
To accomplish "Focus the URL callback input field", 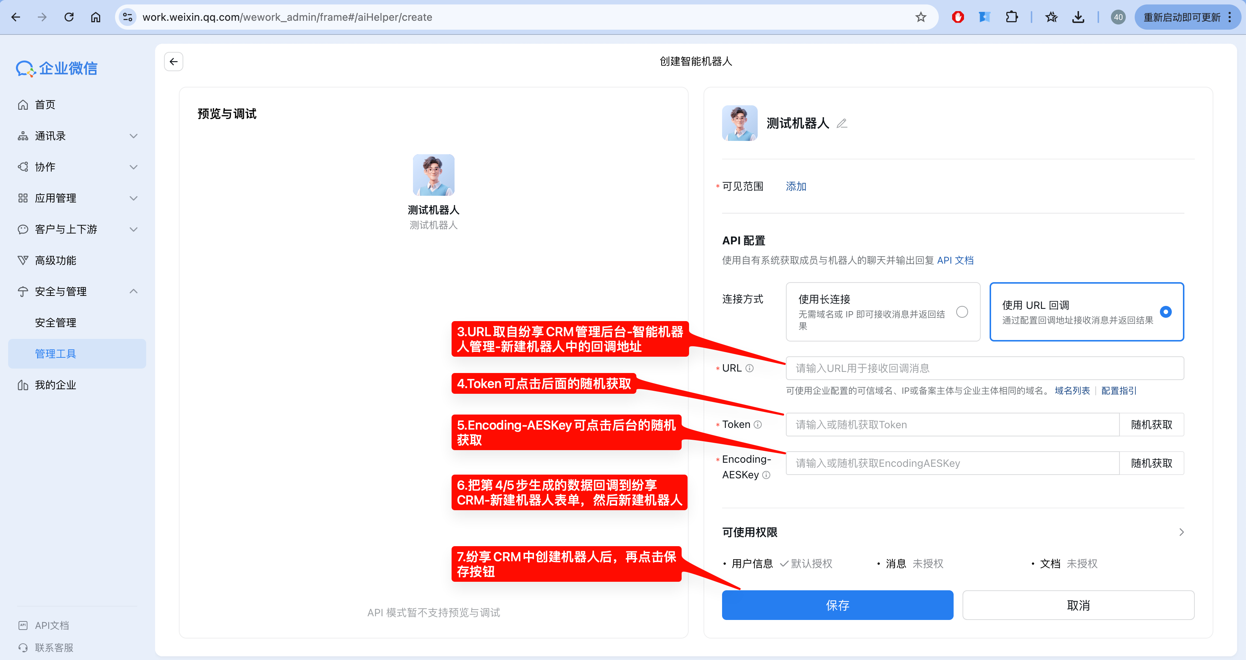I will tap(985, 369).
